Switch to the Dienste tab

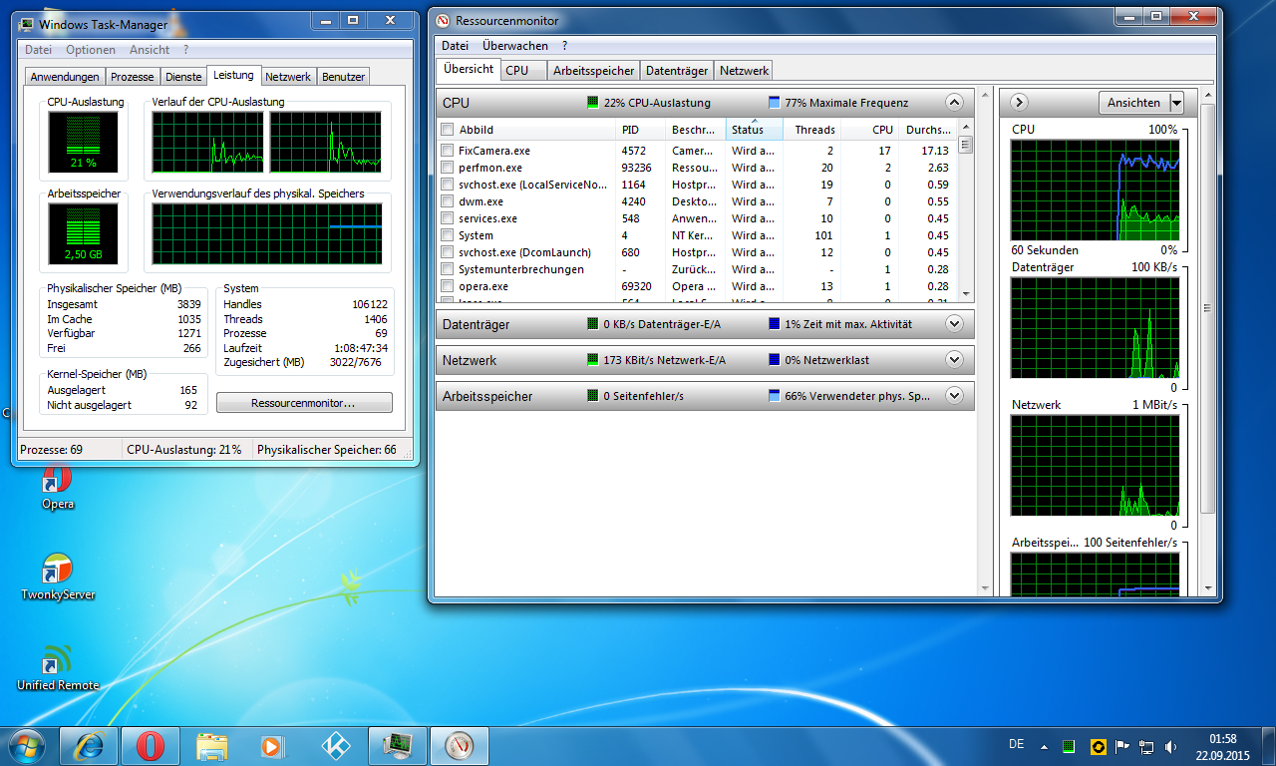[183, 77]
